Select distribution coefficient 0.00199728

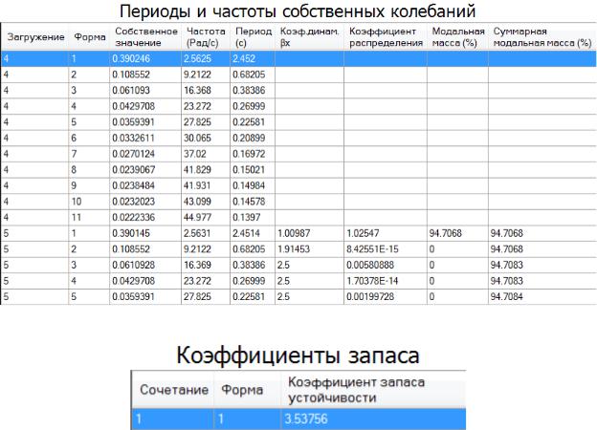pos(386,297)
